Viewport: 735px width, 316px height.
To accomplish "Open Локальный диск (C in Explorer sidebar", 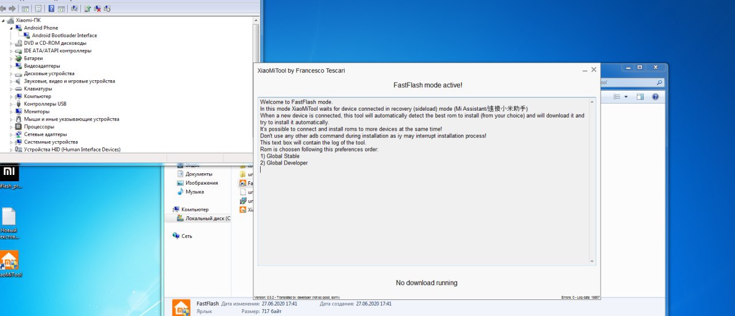I will click(208, 219).
